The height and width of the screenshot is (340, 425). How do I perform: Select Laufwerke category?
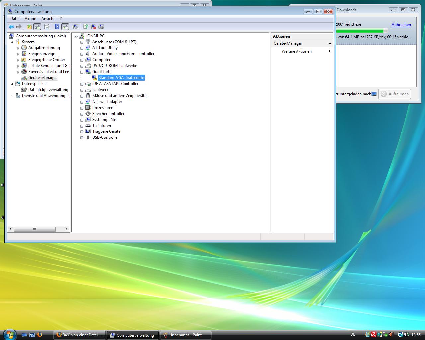coord(101,90)
